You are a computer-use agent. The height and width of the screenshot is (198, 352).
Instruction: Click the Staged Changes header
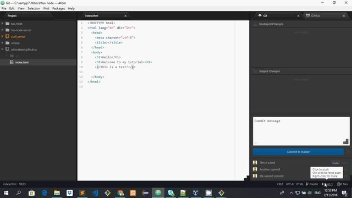click(x=269, y=71)
